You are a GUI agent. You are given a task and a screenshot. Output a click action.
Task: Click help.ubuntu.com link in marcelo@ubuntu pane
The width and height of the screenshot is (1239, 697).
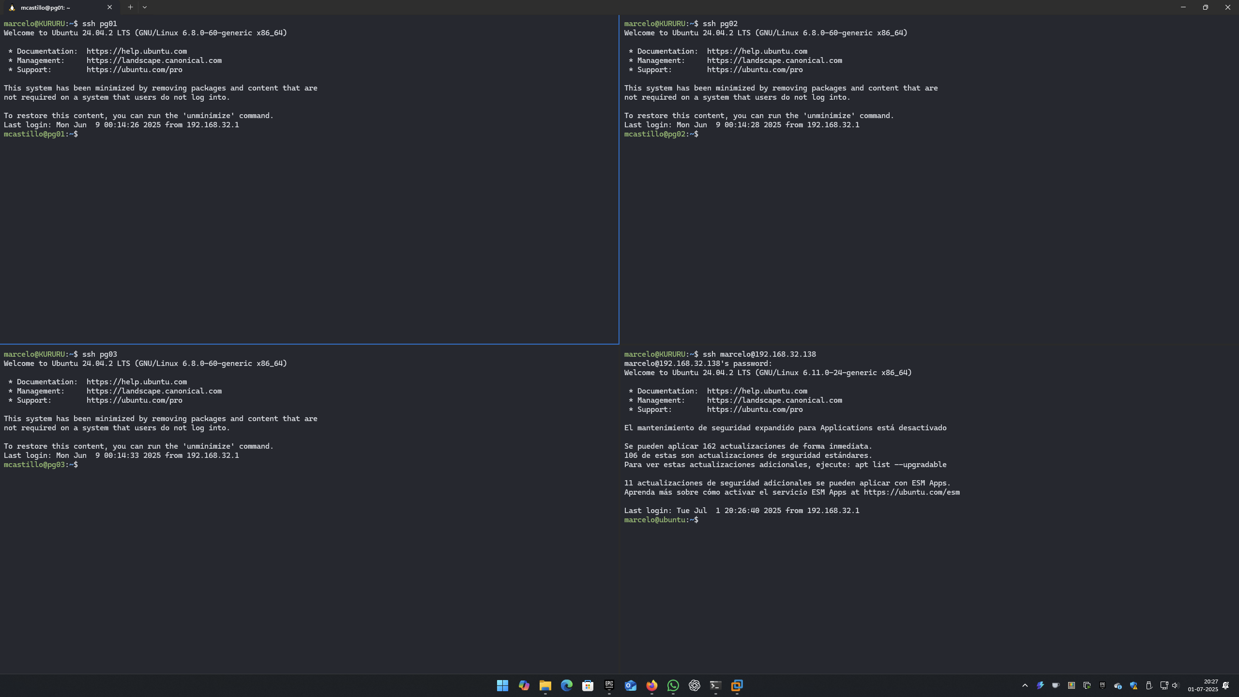757,391
